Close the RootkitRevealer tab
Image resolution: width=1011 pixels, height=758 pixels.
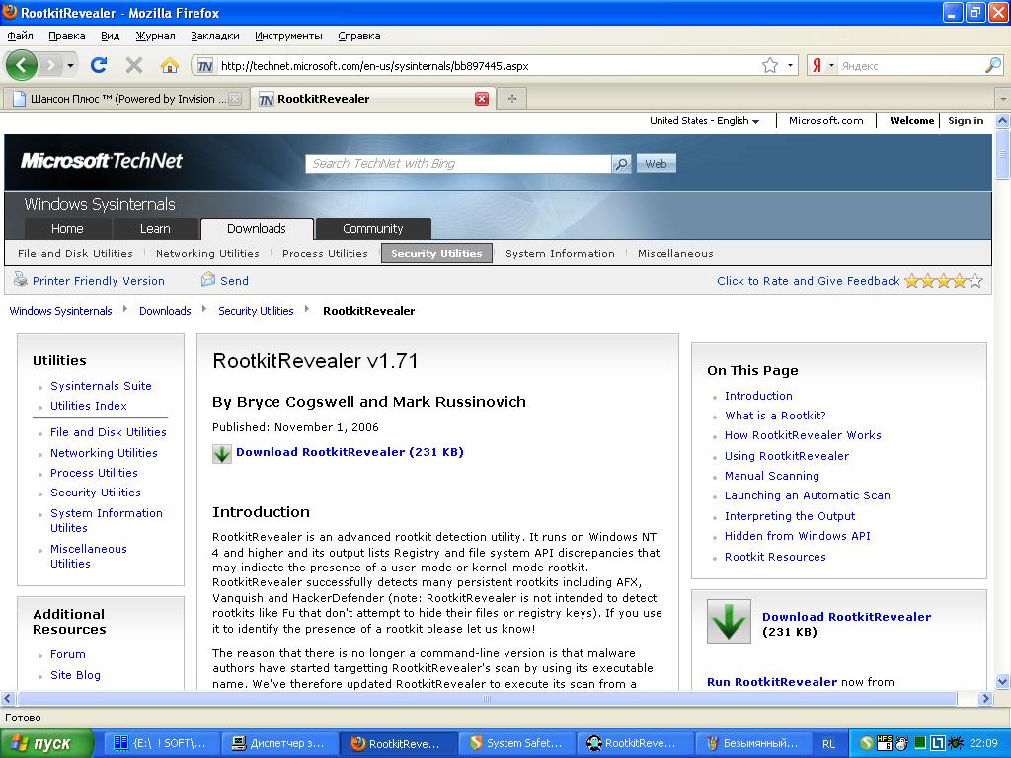tap(482, 99)
